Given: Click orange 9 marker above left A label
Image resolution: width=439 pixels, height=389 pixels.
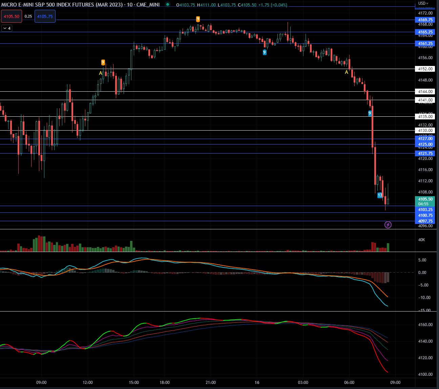Looking at the screenshot, I should [103, 62].
